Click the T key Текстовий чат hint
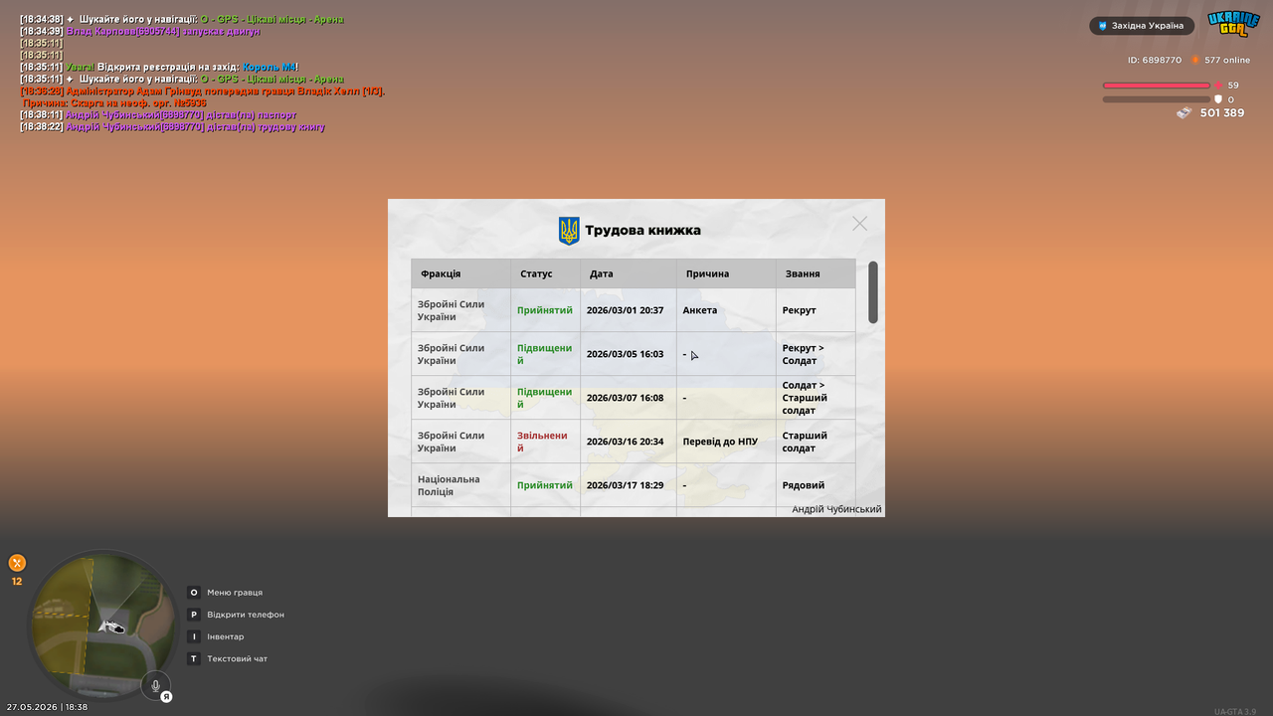This screenshot has height=716, width=1273. (194, 658)
